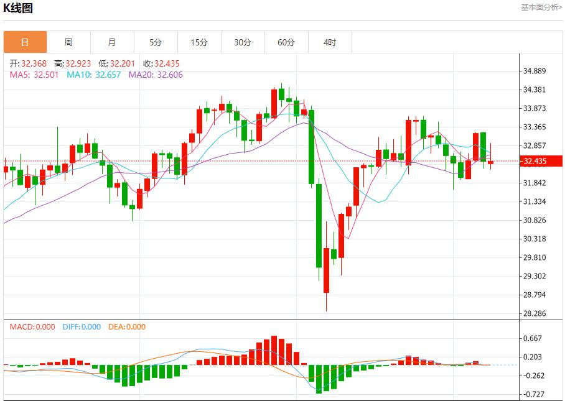The width and height of the screenshot is (565, 401).
Task: Open the 月 monthly chart tab
Action: (x=112, y=42)
